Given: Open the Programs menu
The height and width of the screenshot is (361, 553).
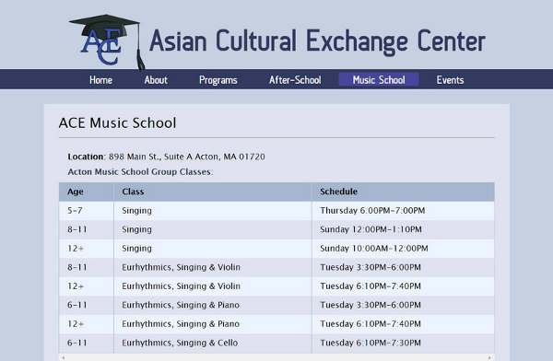Looking at the screenshot, I should [218, 80].
